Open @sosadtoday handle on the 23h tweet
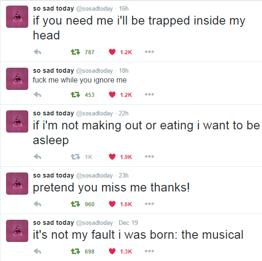 pos(95,176)
